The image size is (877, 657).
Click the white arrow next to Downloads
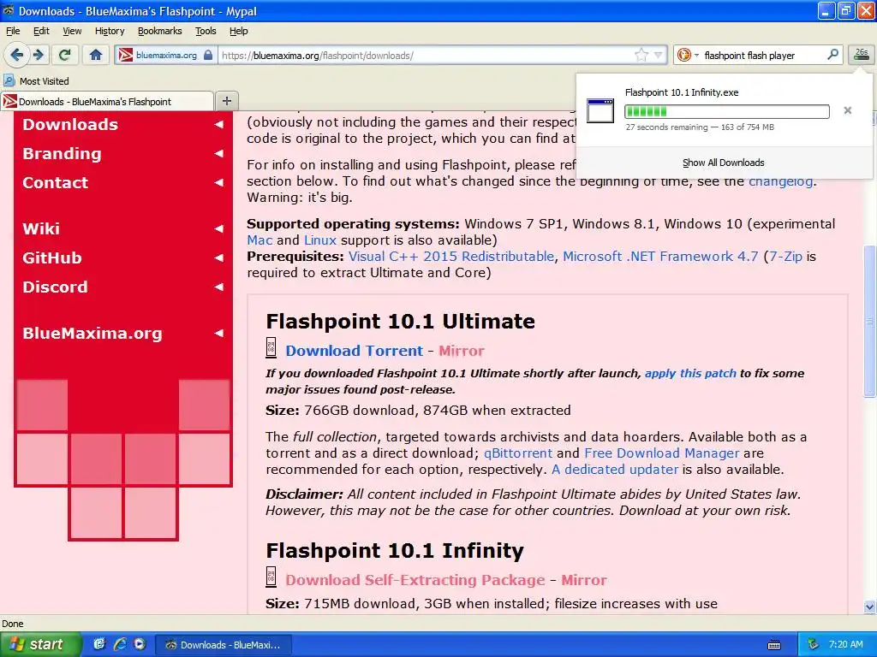(218, 124)
